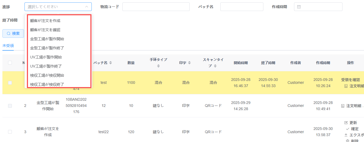The image size is (364, 142).
Task: Select 金型工場が製作開始 option in dropdown
Action: point(47,39)
